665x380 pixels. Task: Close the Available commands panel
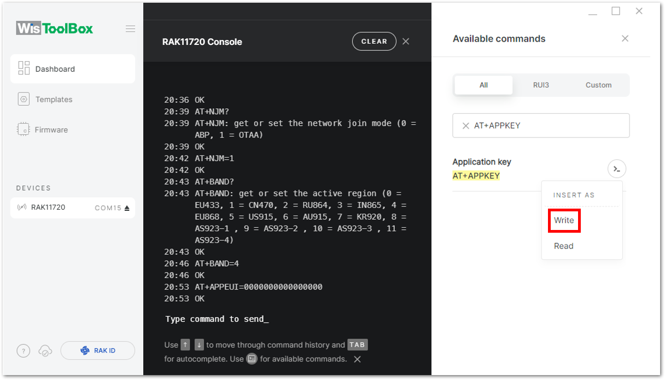pyautogui.click(x=625, y=38)
